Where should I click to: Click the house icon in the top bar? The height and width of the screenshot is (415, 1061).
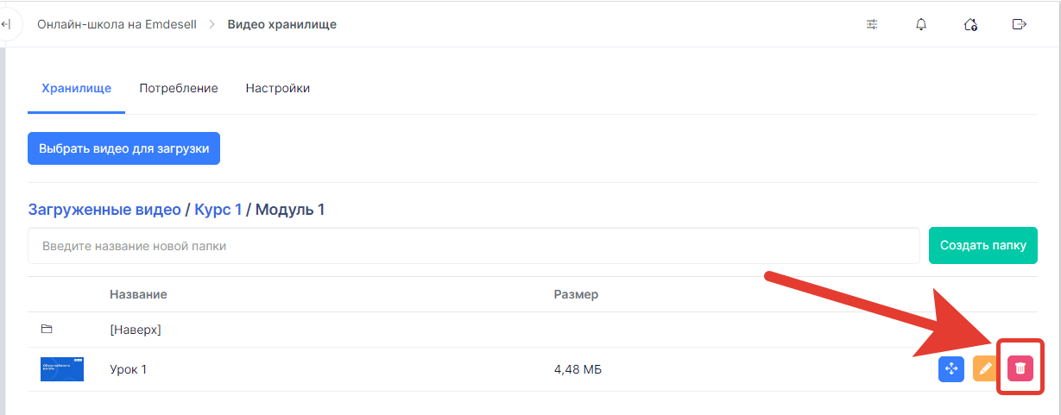point(970,24)
